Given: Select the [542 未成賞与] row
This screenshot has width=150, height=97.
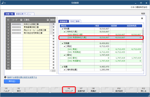Looking at the screenshot, I should tap(101, 61).
